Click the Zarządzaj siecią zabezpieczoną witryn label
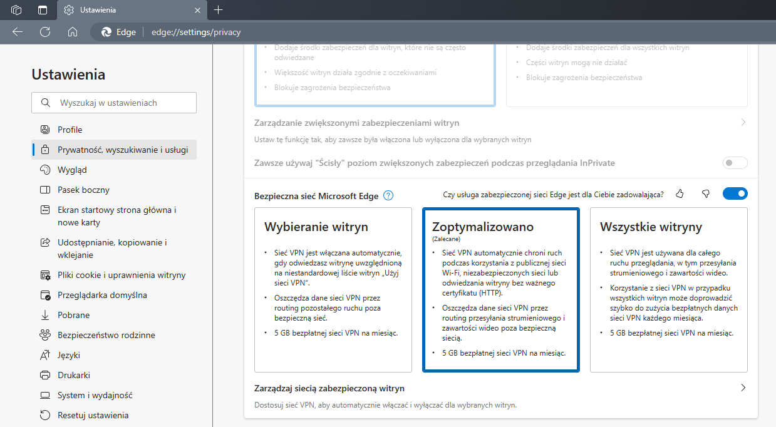This screenshot has height=427, width=776. tap(329, 388)
